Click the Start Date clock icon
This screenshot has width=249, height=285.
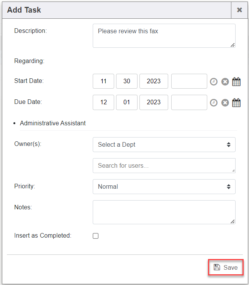[214, 81]
